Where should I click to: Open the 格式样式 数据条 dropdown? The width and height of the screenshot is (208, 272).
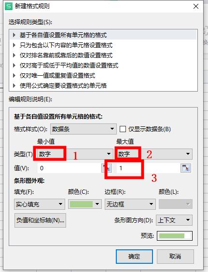tap(83, 129)
